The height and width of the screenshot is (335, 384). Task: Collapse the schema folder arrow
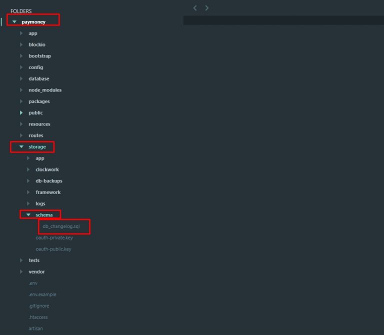(x=28, y=215)
